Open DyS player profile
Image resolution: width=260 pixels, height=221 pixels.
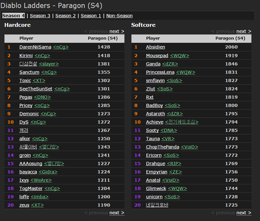point(24,122)
